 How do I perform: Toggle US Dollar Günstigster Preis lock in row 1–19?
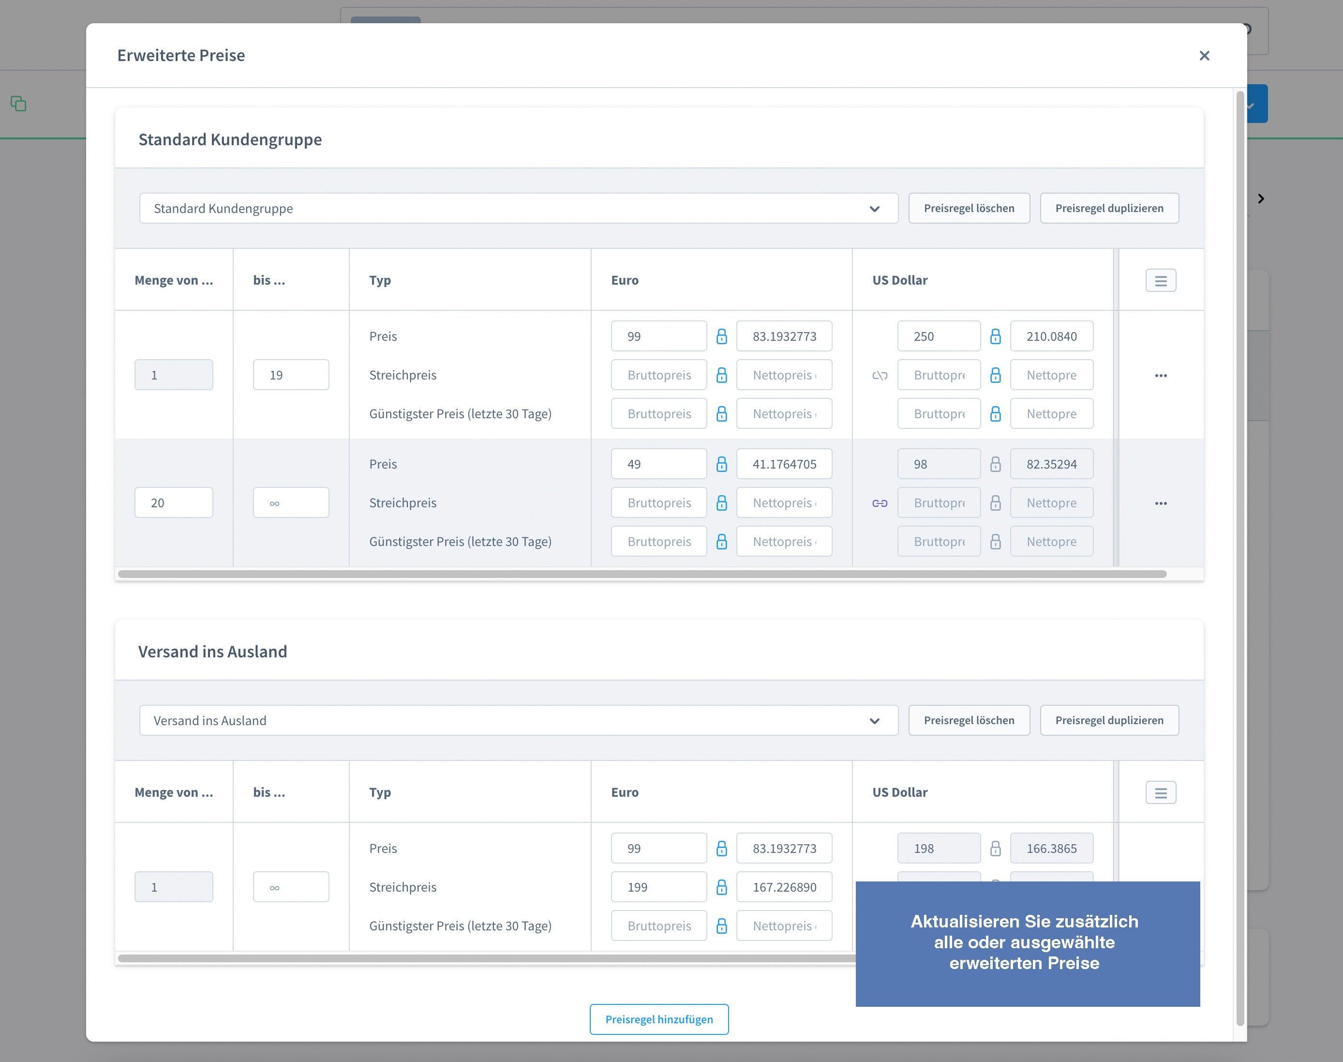(995, 413)
